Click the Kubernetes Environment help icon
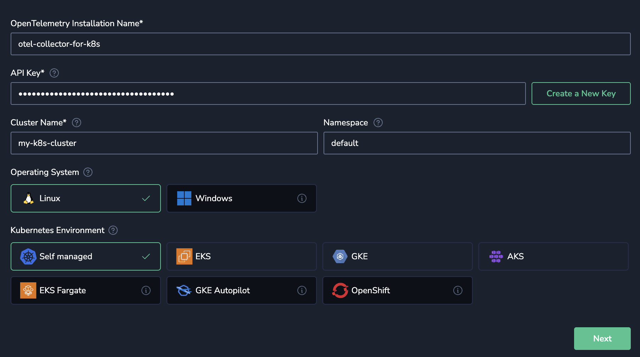 coord(113,230)
